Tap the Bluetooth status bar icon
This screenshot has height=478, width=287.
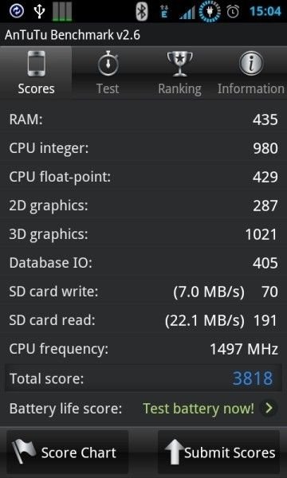[x=142, y=11]
